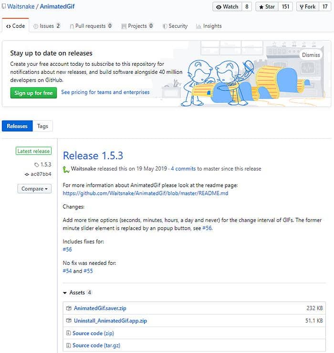Screen dimensions: 334x353
Task: View the 17 forks count
Action: click(x=325, y=7)
